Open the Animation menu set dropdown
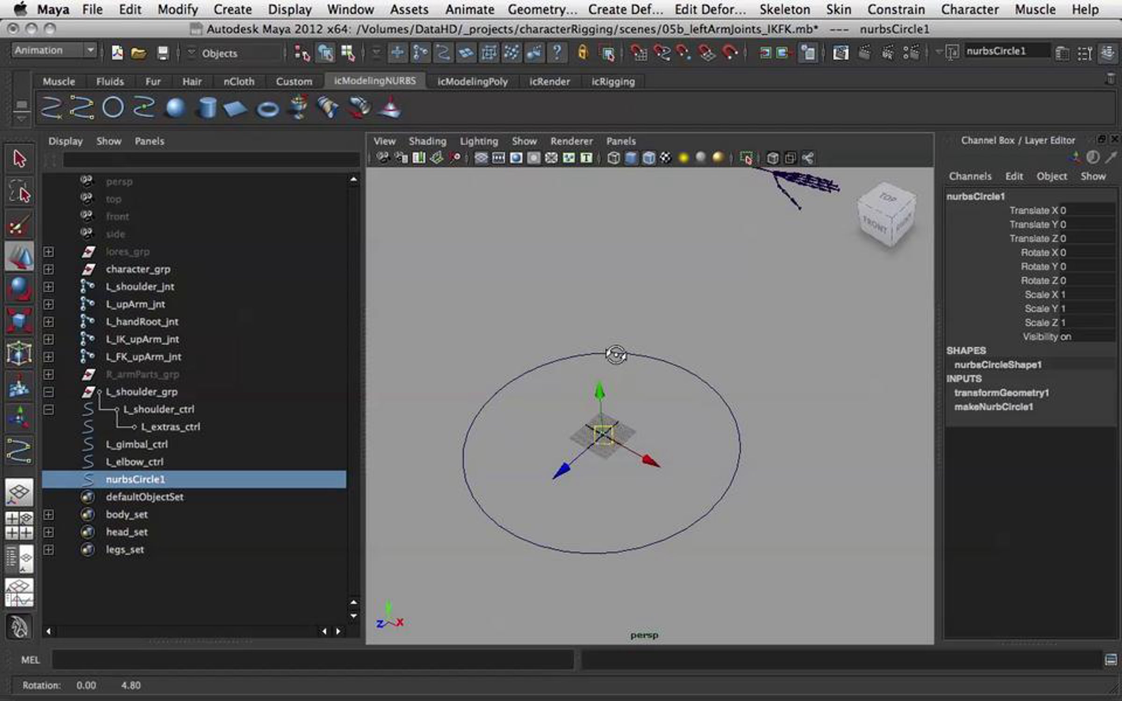Image resolution: width=1122 pixels, height=701 pixels. pyautogui.click(x=53, y=50)
